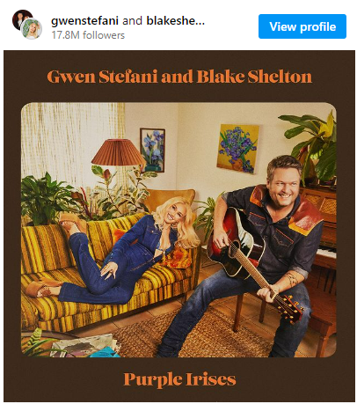Click the Gwen Stefani and Blake Shelton heading
Screen dimensions: 357x404
[179, 77]
